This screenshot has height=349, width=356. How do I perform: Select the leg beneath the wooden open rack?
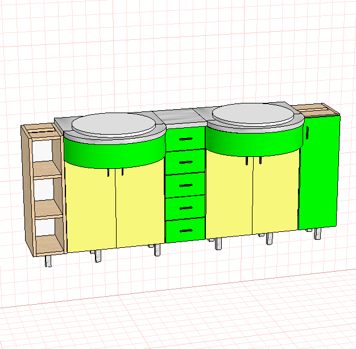[x=48, y=261]
